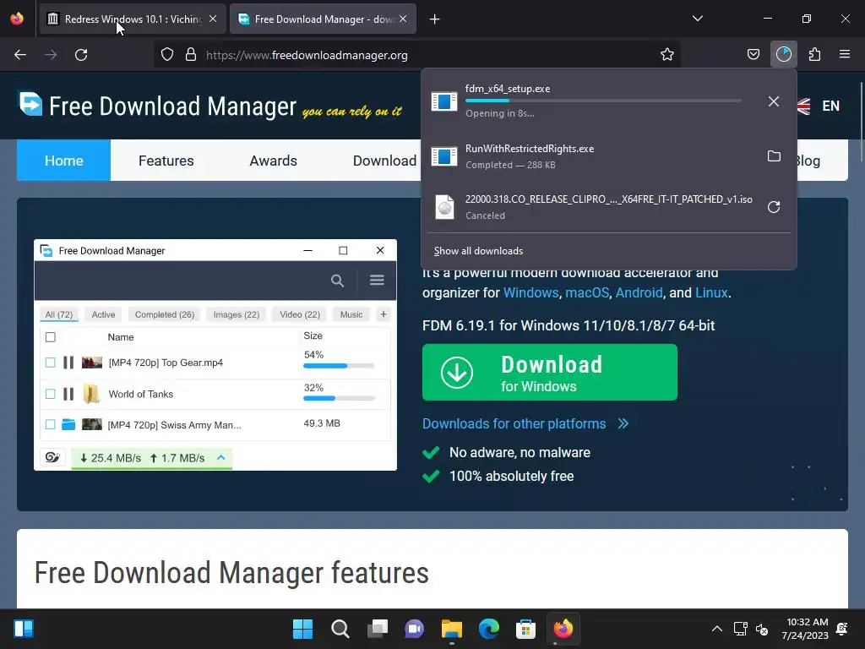Image resolution: width=865 pixels, height=649 pixels.
Task: Toggle the downloads panel toolbar button
Action: [783, 55]
